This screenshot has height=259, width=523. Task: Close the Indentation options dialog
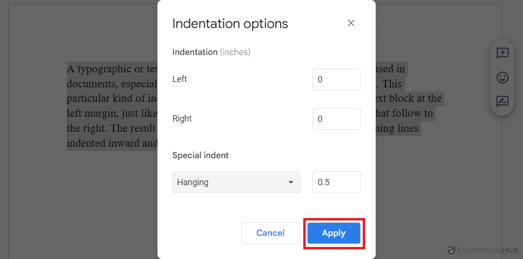coord(351,23)
